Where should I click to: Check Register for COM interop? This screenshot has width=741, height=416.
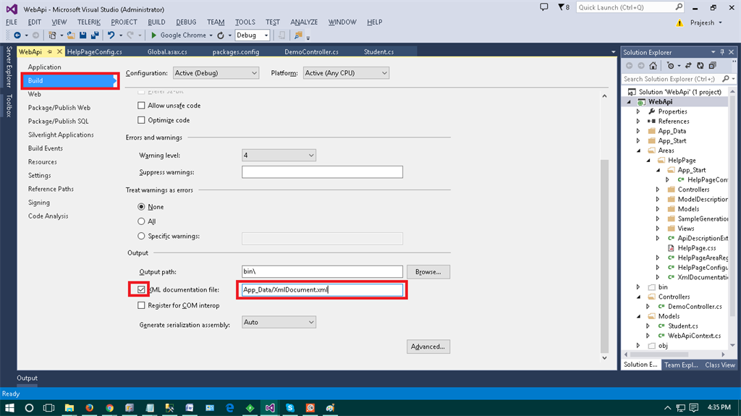[141, 305]
